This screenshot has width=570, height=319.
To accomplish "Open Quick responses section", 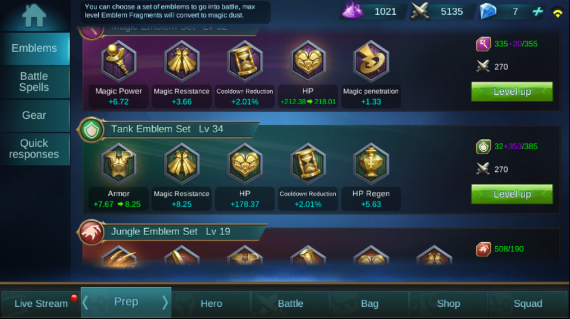I will point(34,149).
